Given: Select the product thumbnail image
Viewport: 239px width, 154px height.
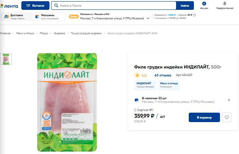Looking at the screenshot, I should (x=6, y=59).
